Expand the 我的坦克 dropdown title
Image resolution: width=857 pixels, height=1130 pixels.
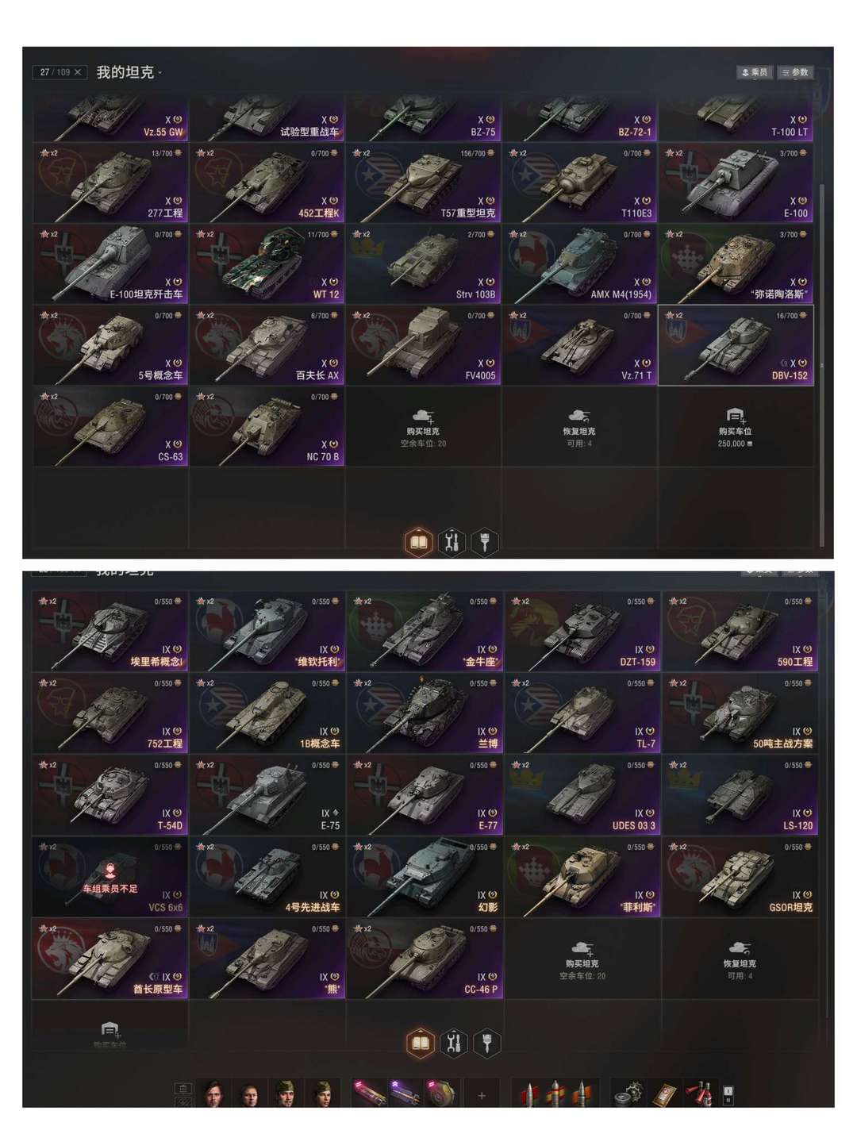pos(129,72)
